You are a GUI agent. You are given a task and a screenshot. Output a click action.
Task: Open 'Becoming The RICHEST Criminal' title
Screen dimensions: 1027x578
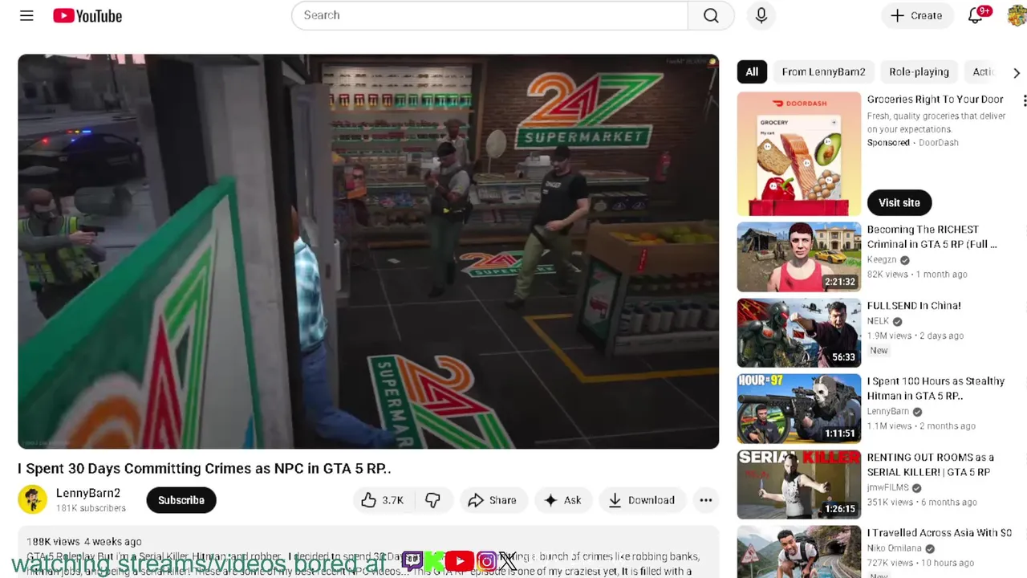pos(932,237)
